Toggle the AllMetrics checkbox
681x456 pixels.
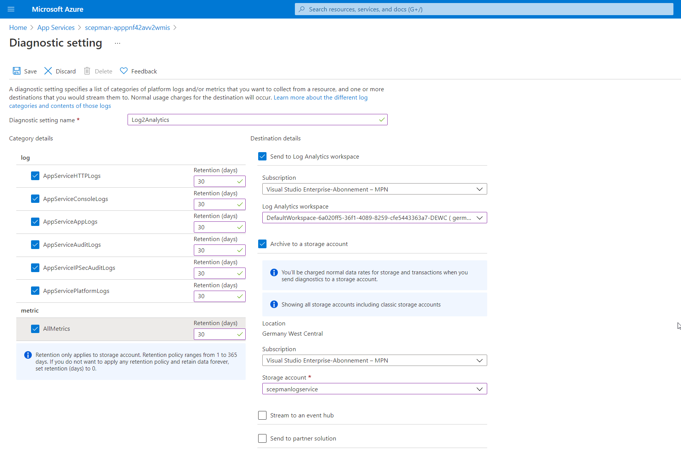[x=35, y=328]
